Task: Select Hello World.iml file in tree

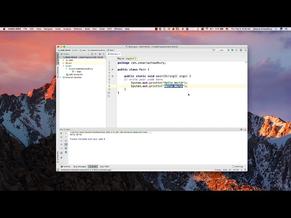Action: coord(74,74)
